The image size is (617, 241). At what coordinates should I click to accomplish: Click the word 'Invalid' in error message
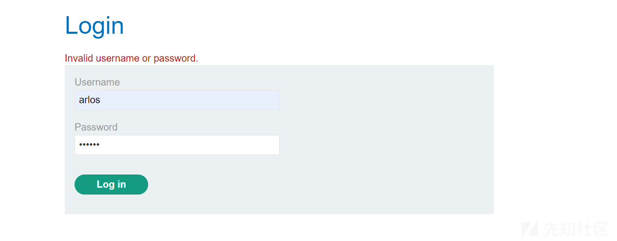(x=79, y=58)
